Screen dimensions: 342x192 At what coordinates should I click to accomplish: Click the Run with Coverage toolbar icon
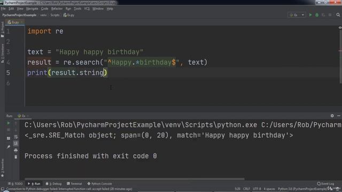[x=323, y=15]
